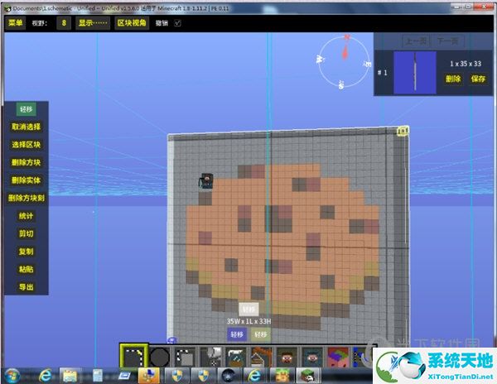The image size is (497, 384).
Task: Click the 1 x 35 x 33 clipboard dimensions
Action: click(x=466, y=64)
